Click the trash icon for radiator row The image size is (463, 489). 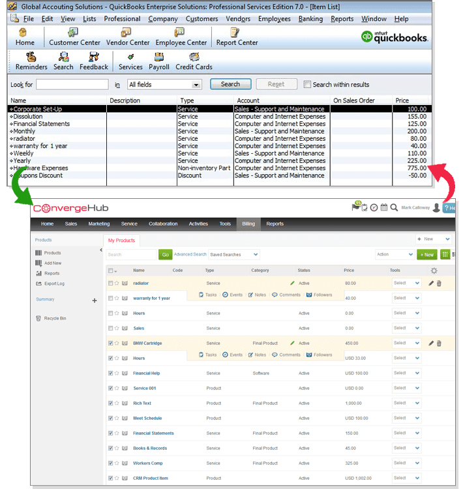pos(439,284)
